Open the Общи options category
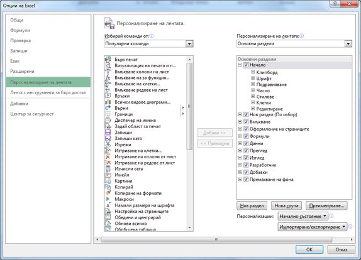Screen dimensions: 361x260 click(17, 20)
